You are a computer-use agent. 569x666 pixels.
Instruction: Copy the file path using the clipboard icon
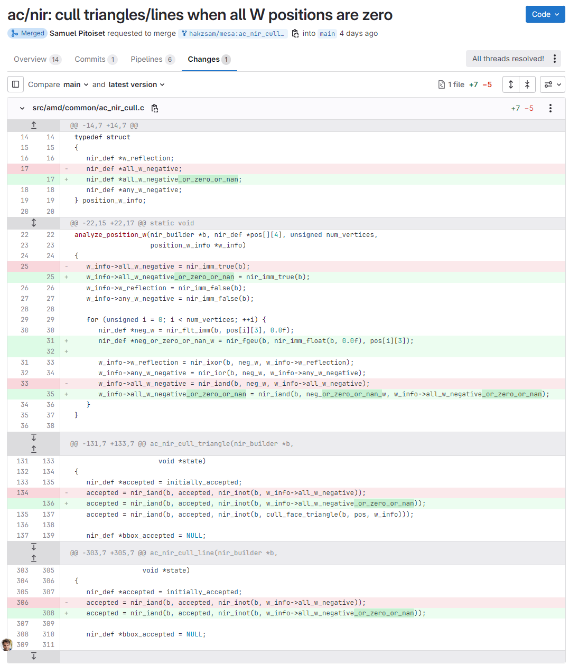point(155,108)
